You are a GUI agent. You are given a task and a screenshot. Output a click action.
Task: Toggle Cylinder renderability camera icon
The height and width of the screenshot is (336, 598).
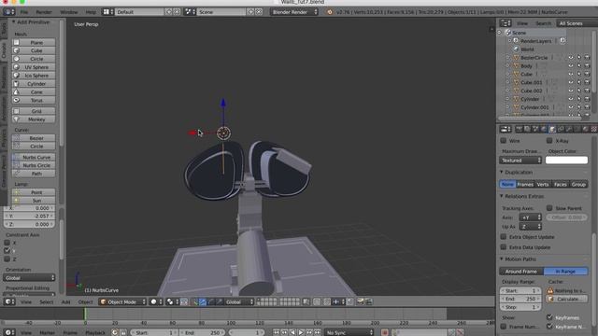coord(587,99)
